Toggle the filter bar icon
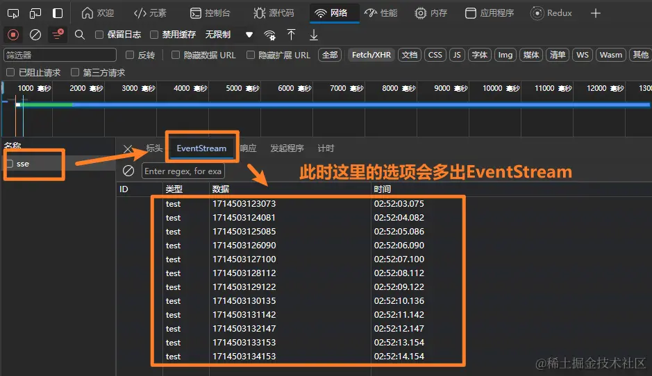Screen dimensions: 652x376 [58, 35]
